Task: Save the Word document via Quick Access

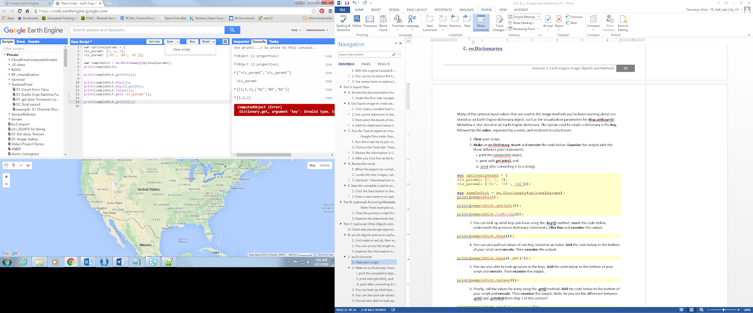Action: (x=347, y=3)
